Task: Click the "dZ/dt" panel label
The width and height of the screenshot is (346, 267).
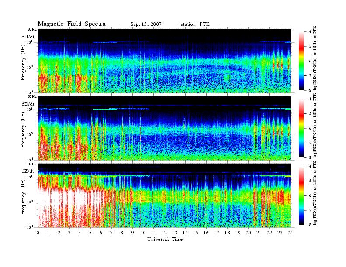Action: (28, 171)
